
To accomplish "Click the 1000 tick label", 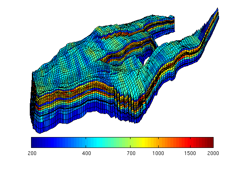I will point(158,153).
